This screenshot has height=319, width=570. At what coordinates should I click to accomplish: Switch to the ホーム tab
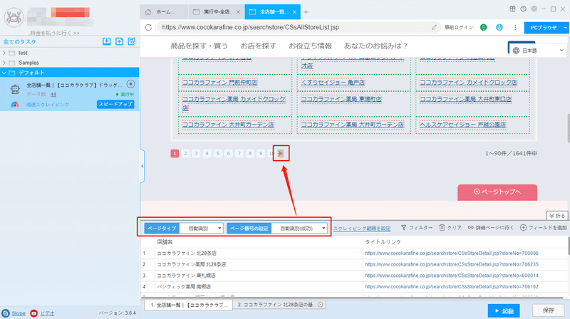[165, 12]
